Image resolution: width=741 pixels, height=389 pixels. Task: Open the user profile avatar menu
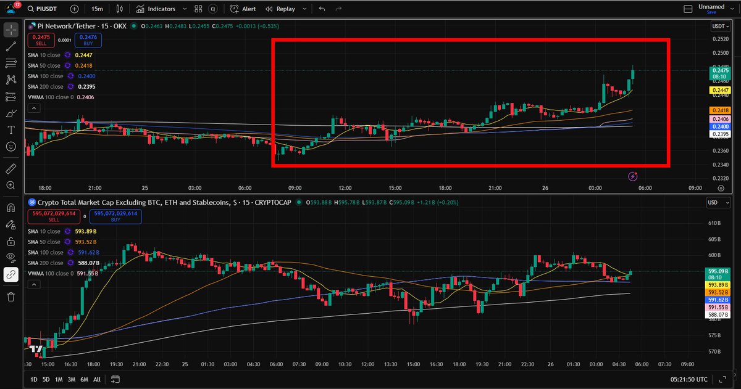[10, 9]
